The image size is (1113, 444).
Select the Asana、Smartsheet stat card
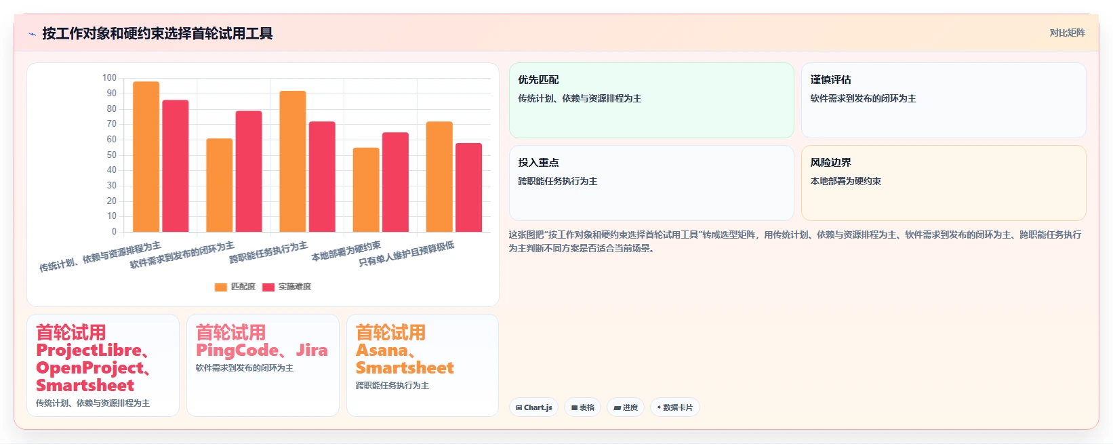422,365
